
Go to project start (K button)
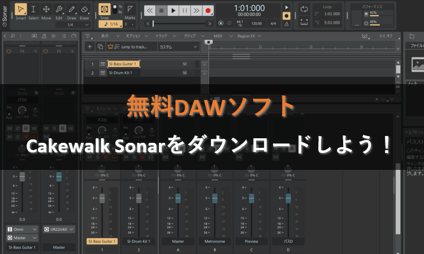click(x=148, y=24)
